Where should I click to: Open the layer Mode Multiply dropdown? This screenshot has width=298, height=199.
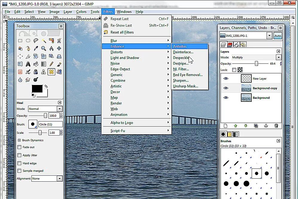(256, 57)
